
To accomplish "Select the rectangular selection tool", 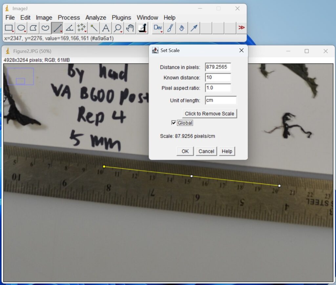I will [9, 28].
